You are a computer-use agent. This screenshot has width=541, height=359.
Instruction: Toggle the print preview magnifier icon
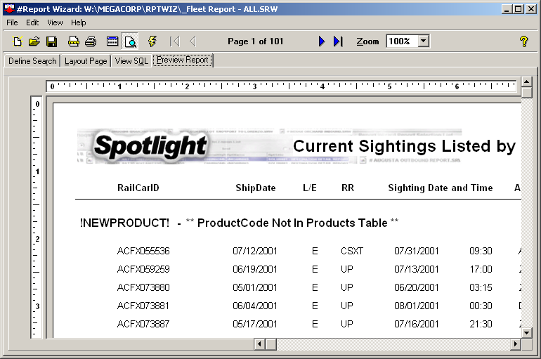[x=130, y=41]
